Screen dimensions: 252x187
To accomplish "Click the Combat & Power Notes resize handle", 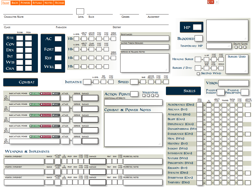I will point(159,144).
